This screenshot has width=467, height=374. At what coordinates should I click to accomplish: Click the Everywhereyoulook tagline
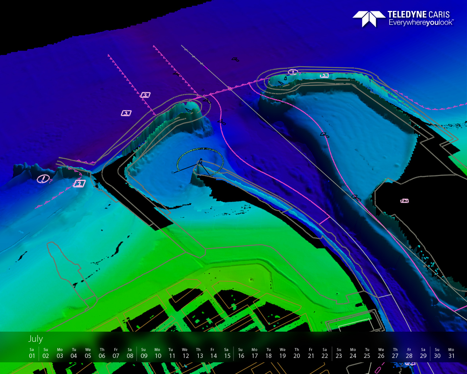tap(421, 23)
